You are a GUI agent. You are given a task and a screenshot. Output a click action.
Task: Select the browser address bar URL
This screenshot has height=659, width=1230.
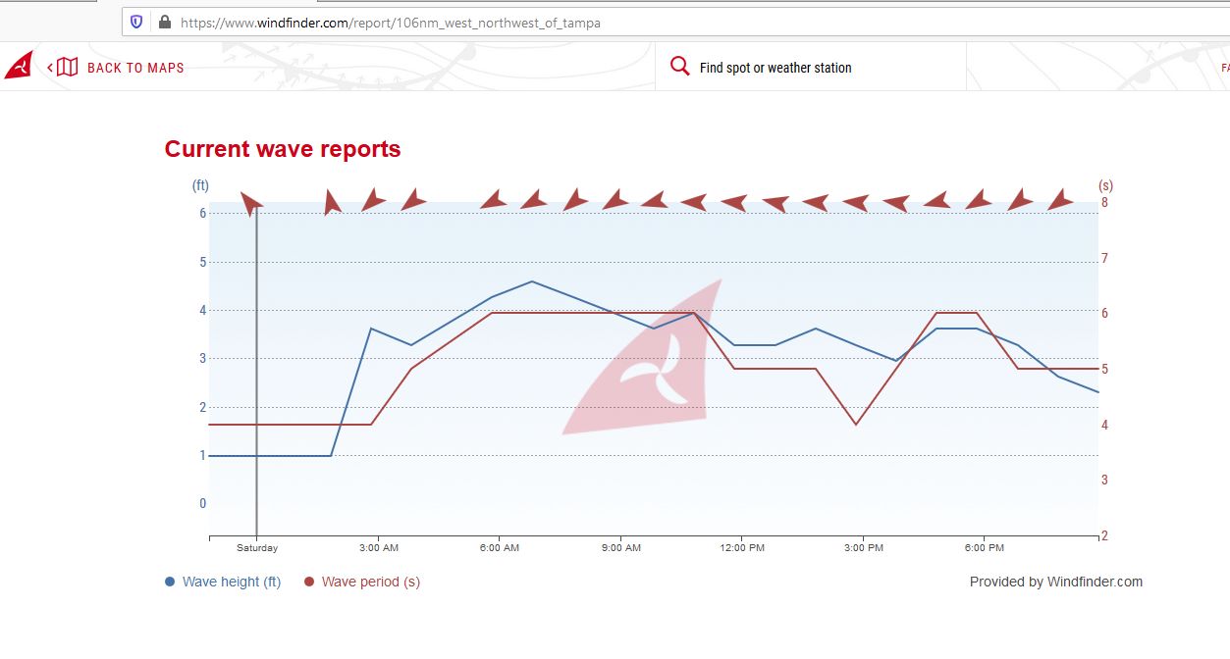point(391,23)
